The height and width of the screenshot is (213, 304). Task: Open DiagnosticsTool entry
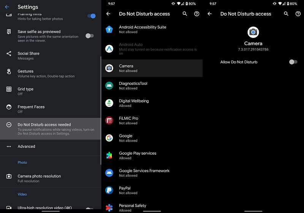(152, 86)
